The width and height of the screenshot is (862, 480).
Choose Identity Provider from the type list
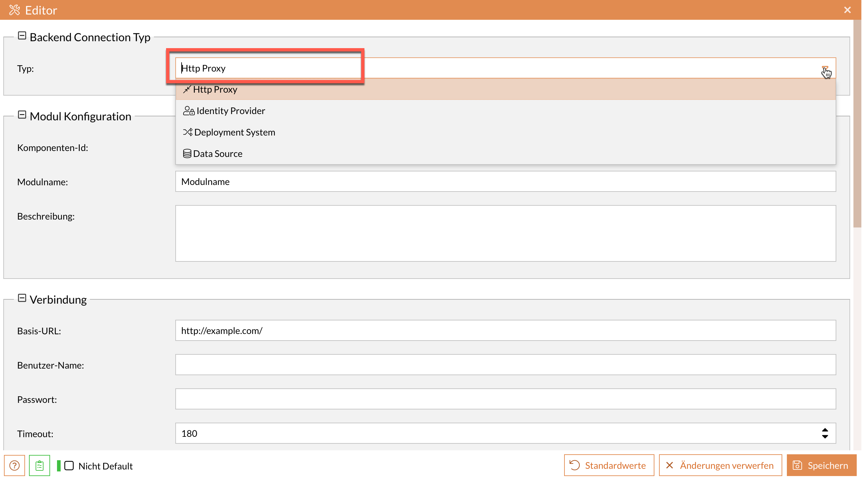231,110
